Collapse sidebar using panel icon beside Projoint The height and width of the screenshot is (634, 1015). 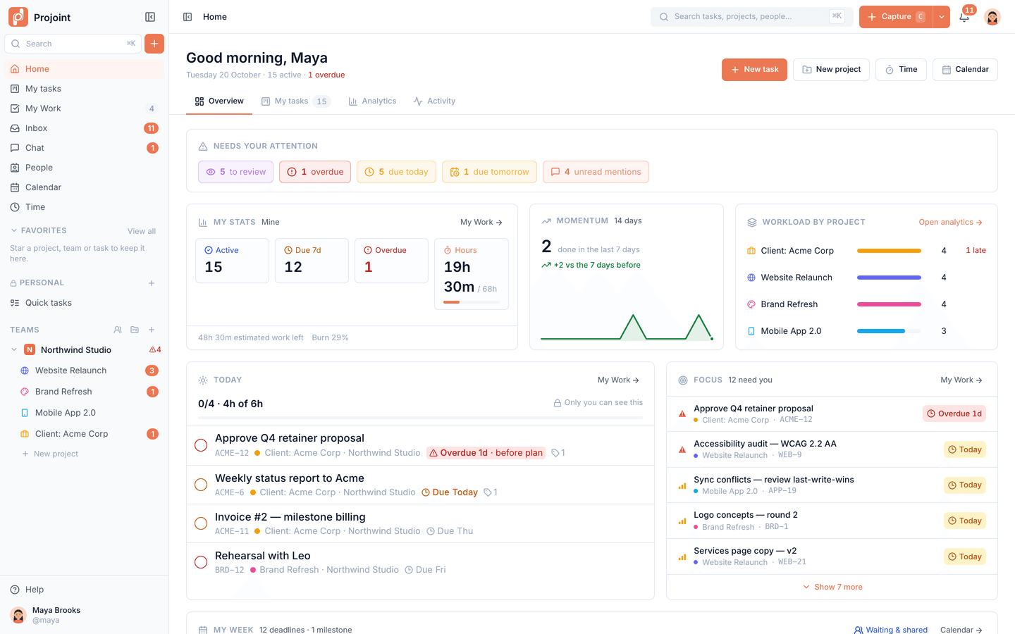pos(150,17)
